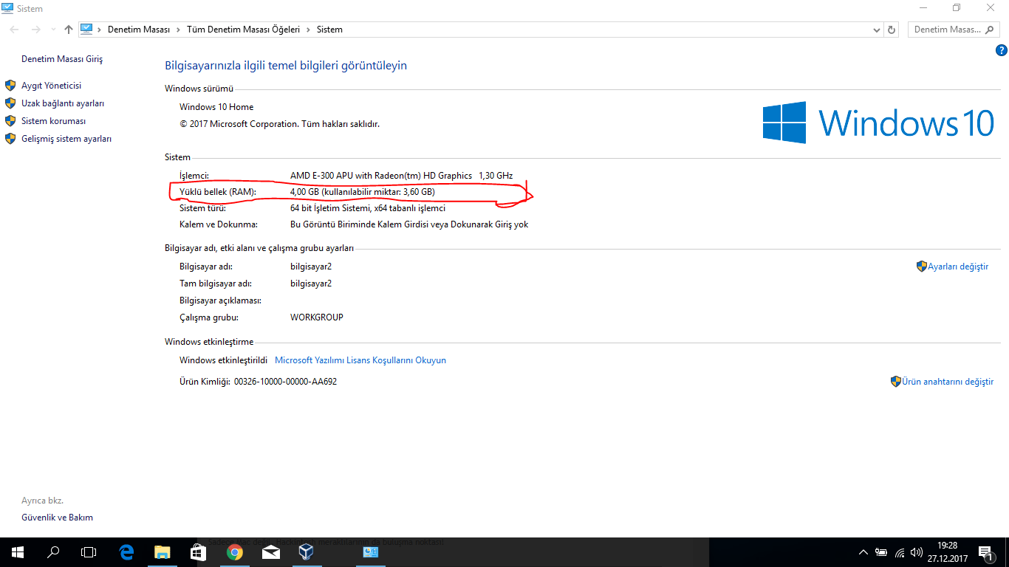Expand chevron before Denetim Masası breadcrumb
Screen dimensions: 1009x567
click(x=100, y=30)
